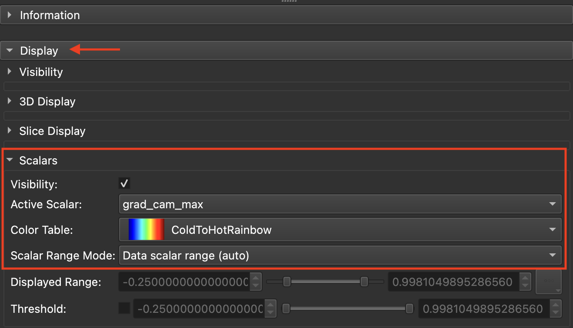
Task: Click the Threshold maximum value field
Action: (x=483, y=309)
